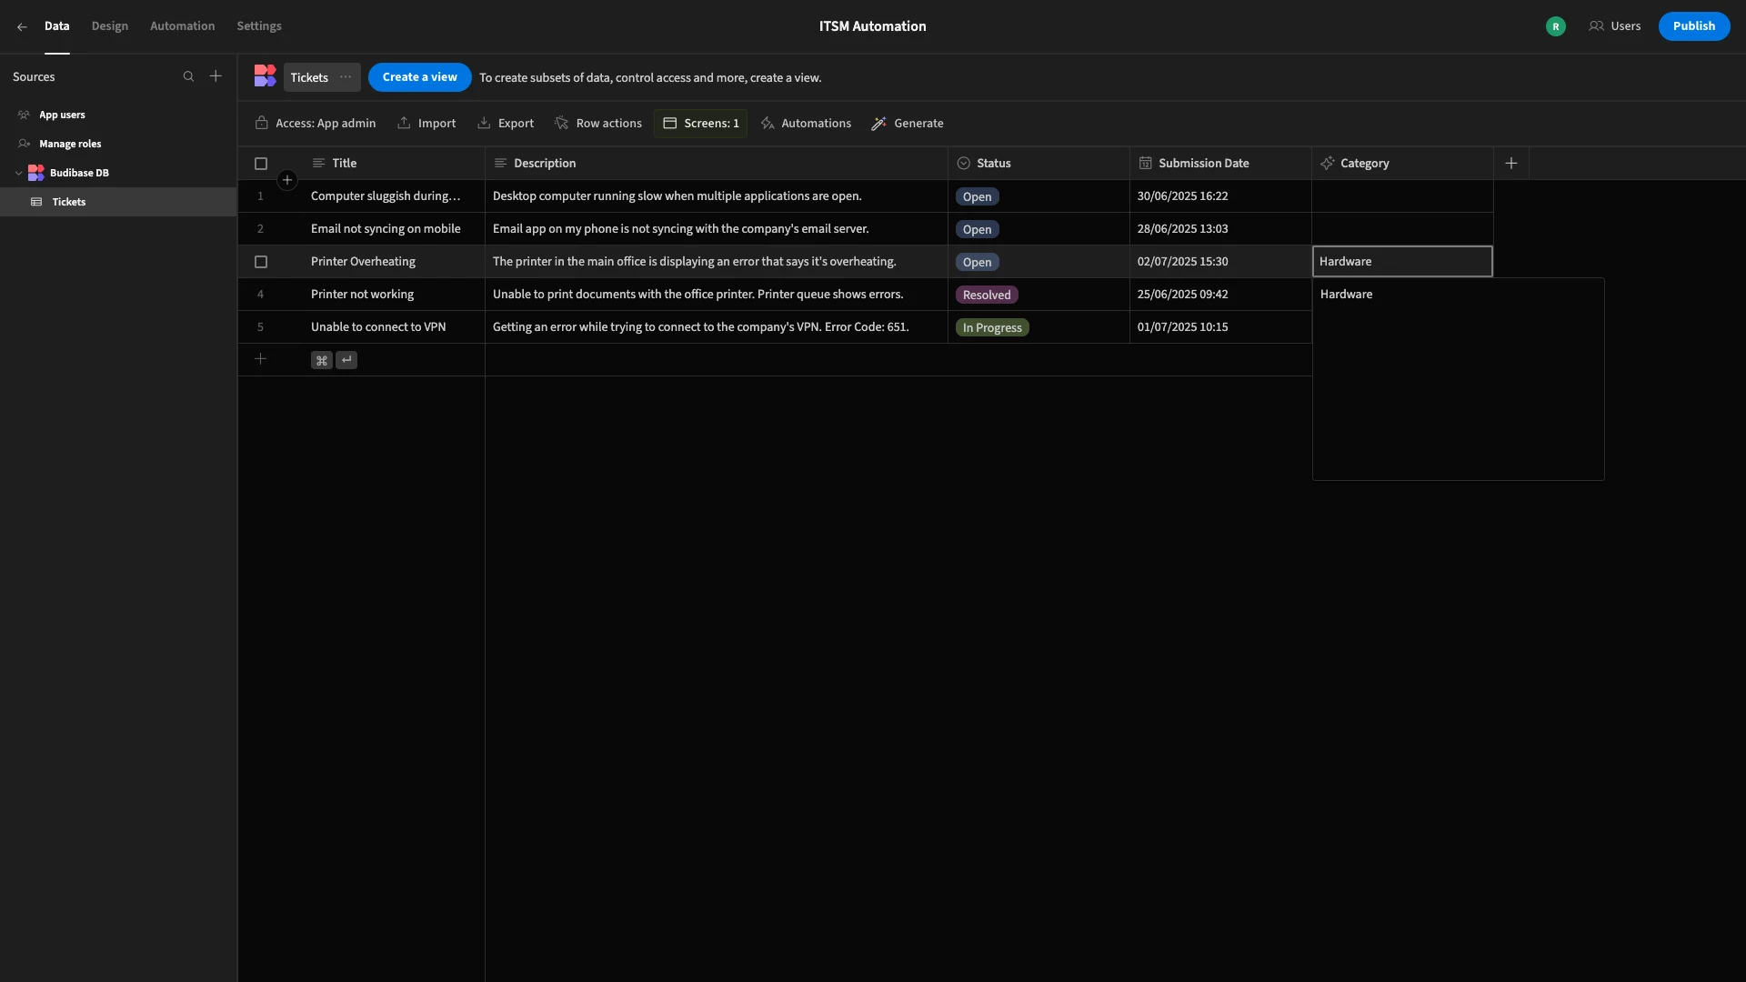Click the Category column header

click(1402, 164)
